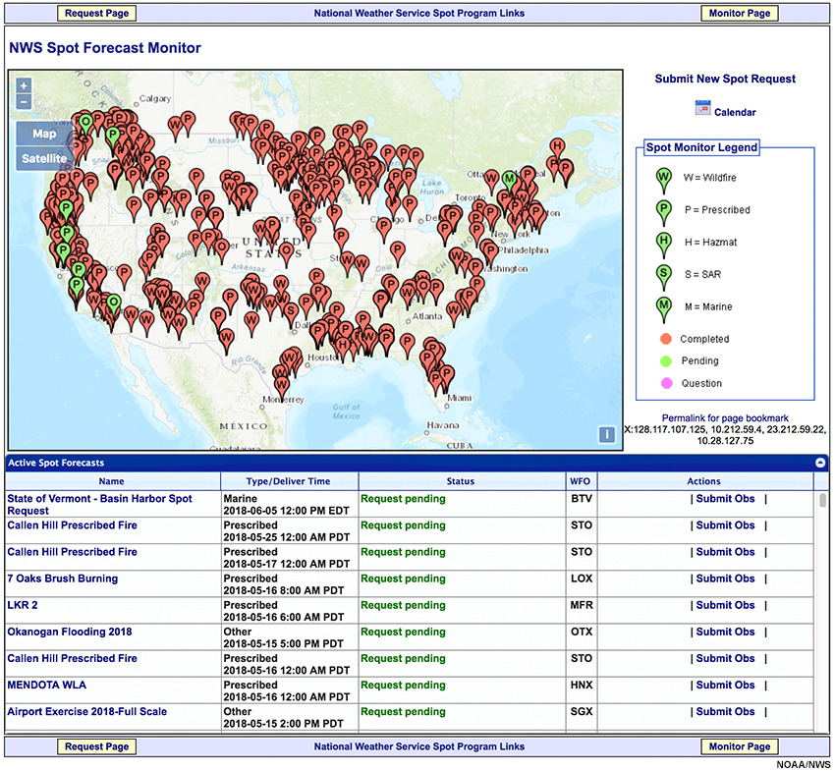Viewport: 835px width, 771px height.
Task: Open Callen Hill Prescribed Fire dated 2018-05-25
Action: point(72,525)
